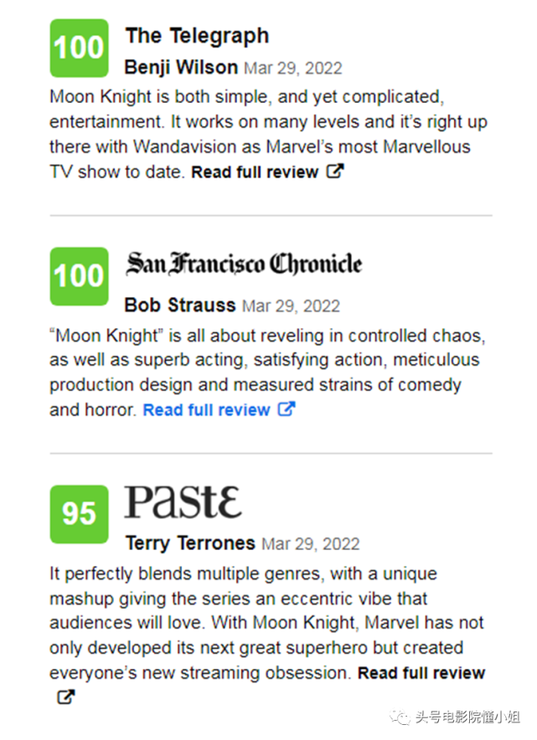Viewport: 537px width, 740px height.
Task: Read full review from Paste
Action: click(x=421, y=673)
